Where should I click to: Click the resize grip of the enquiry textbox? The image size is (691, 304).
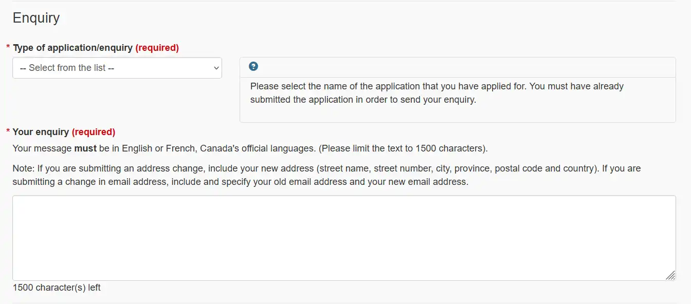670,275
